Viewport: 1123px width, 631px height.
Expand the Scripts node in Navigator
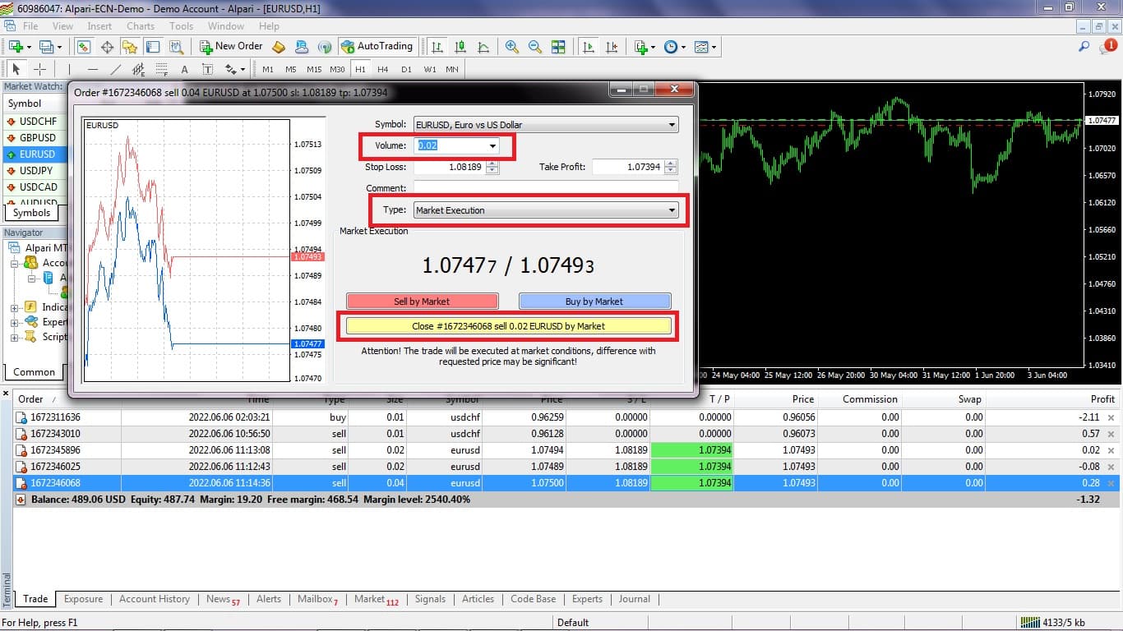click(15, 337)
